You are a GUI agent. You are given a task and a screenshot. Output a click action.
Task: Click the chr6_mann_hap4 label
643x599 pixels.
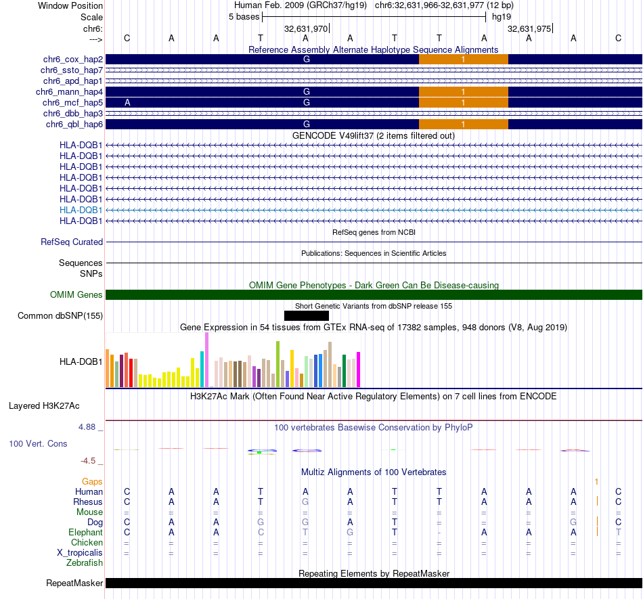click(69, 92)
